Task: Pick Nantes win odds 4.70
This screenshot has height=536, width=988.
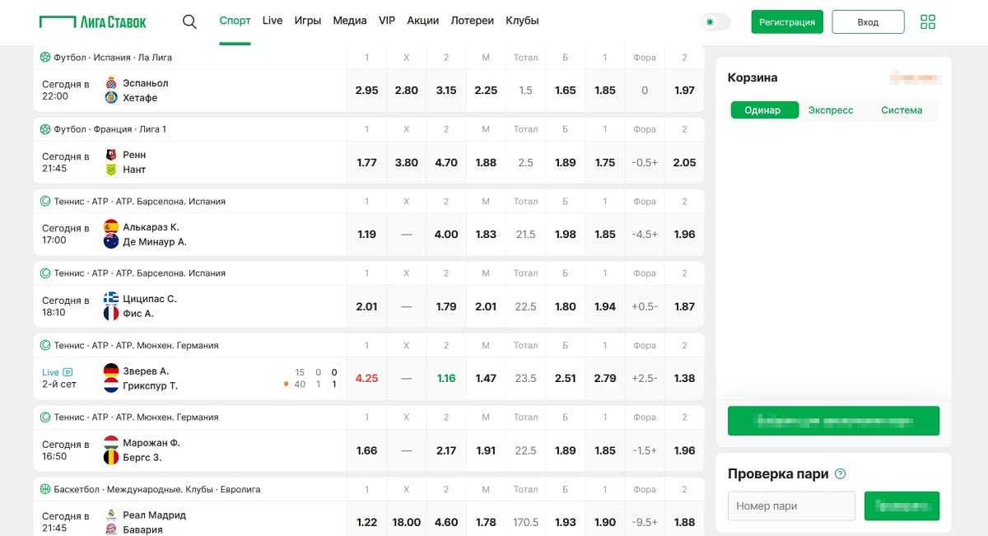Action: [x=446, y=162]
